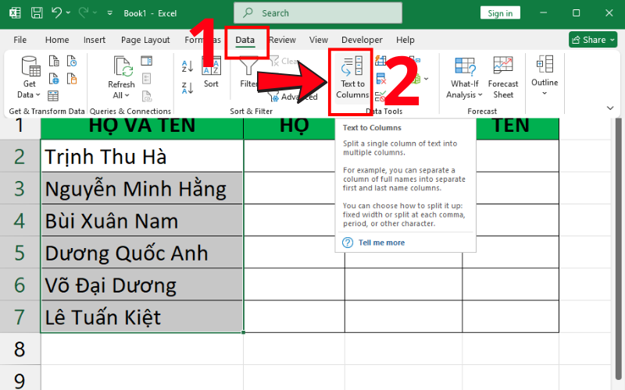Screen dimensions: 625x390
Task: Click the Edit Links icon
Action: point(147,96)
